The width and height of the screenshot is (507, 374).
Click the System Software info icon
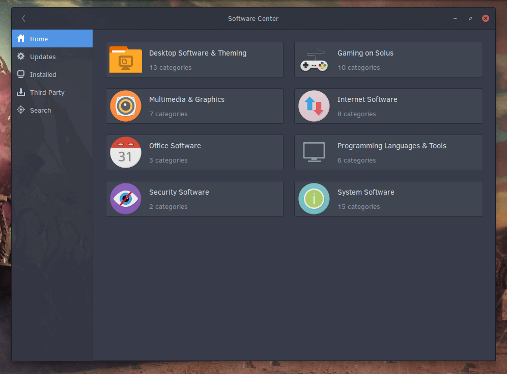point(314,199)
